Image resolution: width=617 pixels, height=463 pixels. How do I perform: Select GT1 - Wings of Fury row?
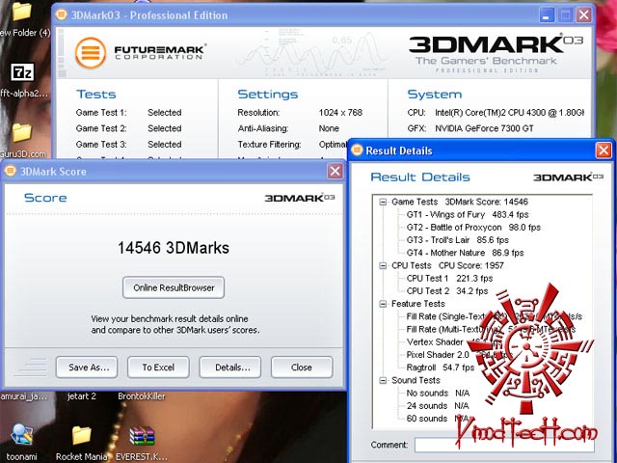[x=468, y=214]
